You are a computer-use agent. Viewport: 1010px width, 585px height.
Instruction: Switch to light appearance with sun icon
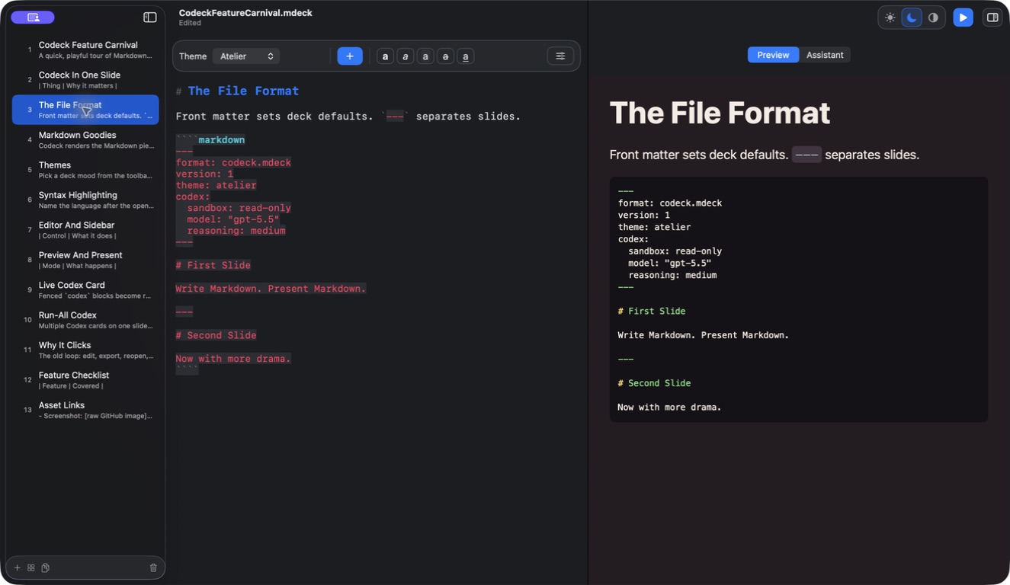click(890, 18)
